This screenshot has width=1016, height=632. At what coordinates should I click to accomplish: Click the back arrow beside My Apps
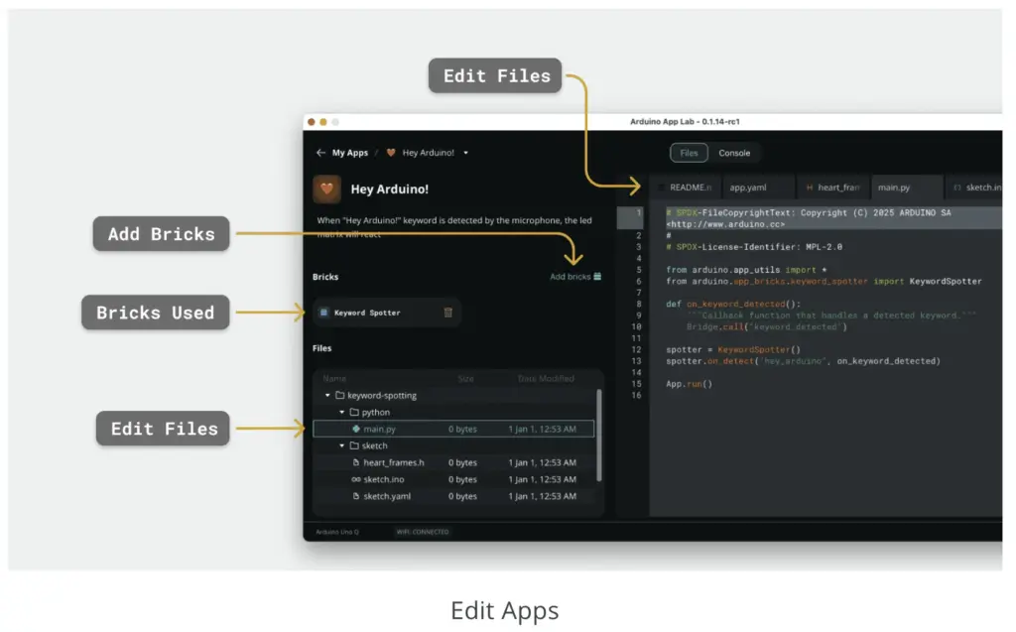[x=320, y=153]
